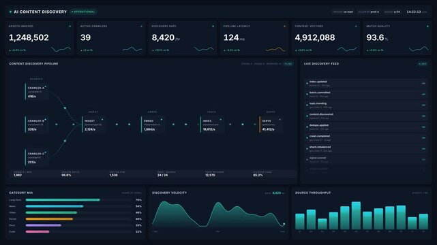Click the 70% Long-form category bar

click(63, 200)
